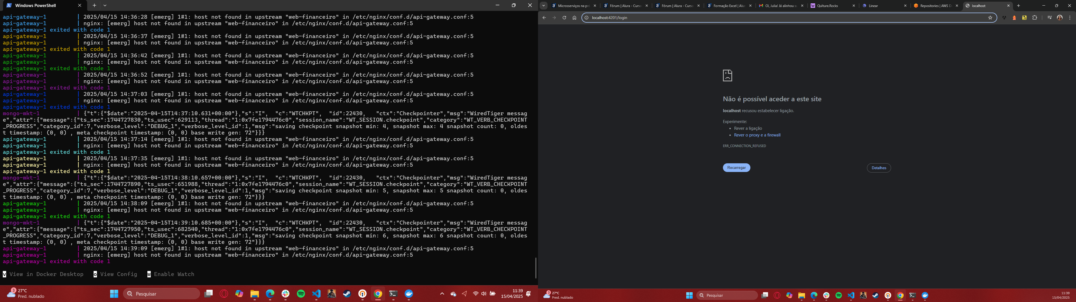Switch to the Linear tab

[881, 6]
